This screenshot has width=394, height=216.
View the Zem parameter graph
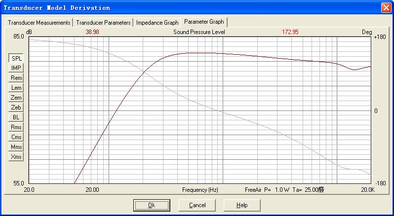(16, 98)
